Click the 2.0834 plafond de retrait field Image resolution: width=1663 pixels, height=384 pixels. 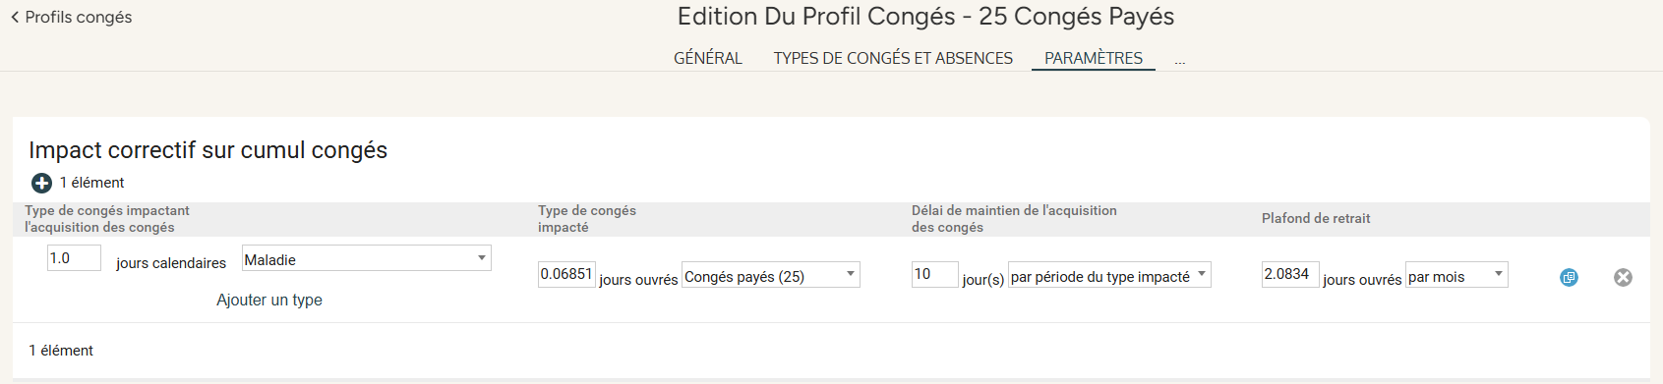point(1290,274)
